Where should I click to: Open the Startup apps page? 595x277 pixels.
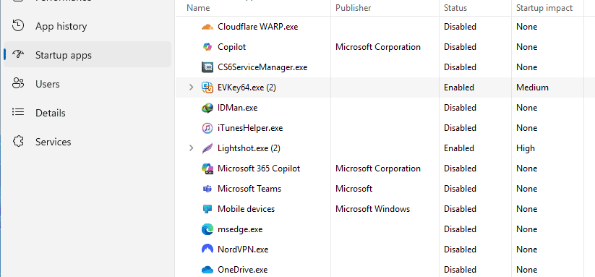87,55
